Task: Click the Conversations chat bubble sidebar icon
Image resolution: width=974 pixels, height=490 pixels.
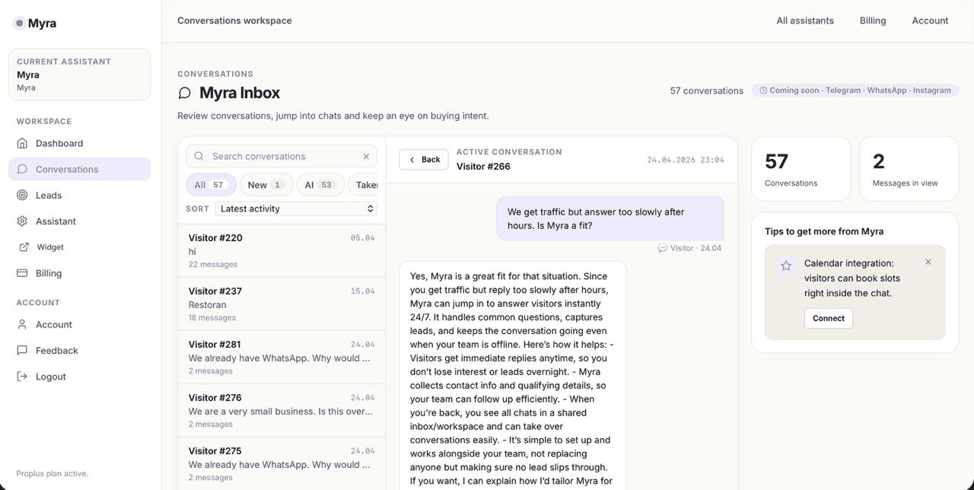Action: tap(22, 169)
